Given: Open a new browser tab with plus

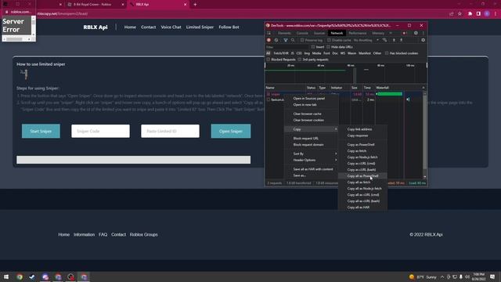Looking at the screenshot, I should (195, 5).
